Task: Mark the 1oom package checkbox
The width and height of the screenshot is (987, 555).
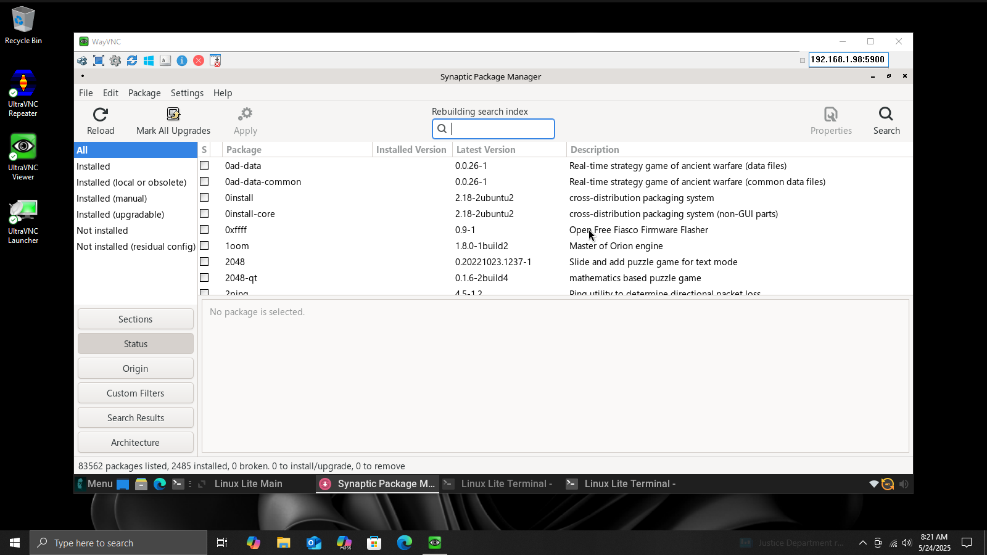Action: [x=204, y=245]
